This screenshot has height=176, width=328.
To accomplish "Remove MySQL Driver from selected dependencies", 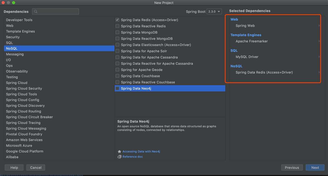I will tap(319, 57).
